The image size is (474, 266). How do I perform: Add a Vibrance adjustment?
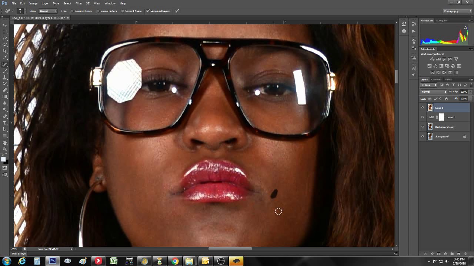tap(456, 59)
